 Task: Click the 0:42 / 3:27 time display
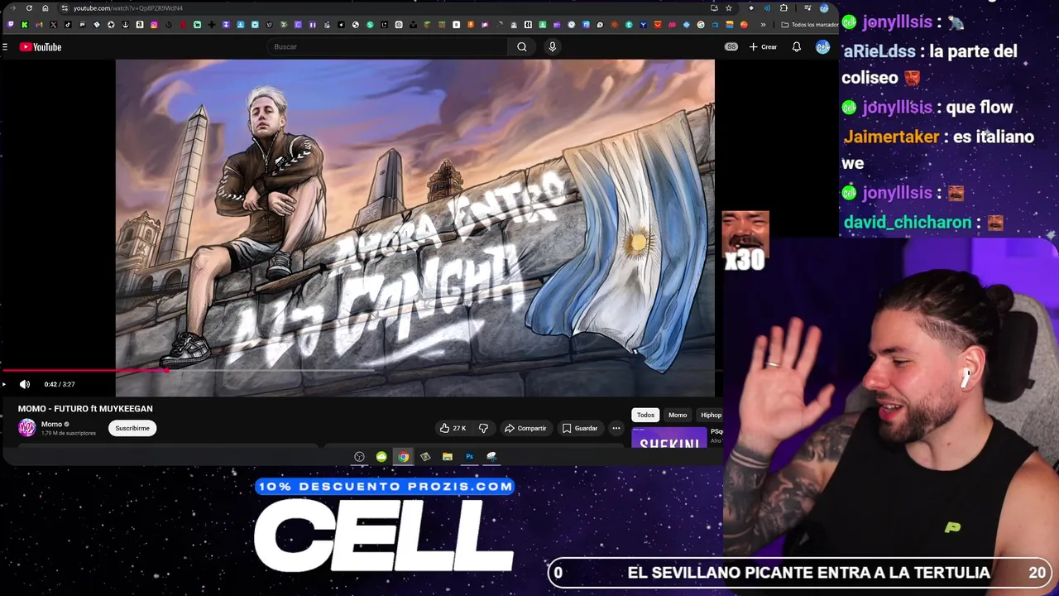point(60,384)
